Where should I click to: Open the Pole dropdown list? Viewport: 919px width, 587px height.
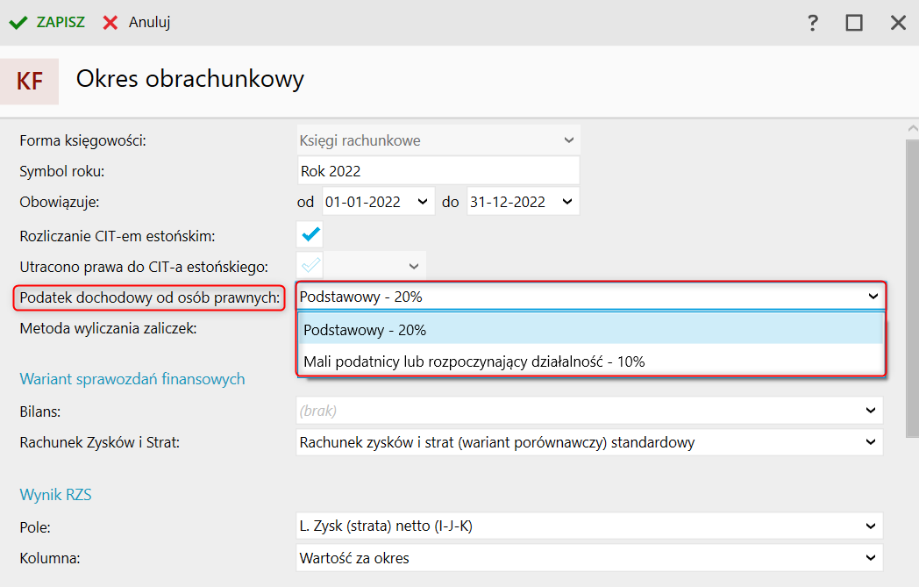870,526
